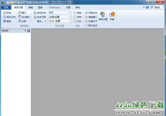Switch to the 捕捉设置 tab

19,7
